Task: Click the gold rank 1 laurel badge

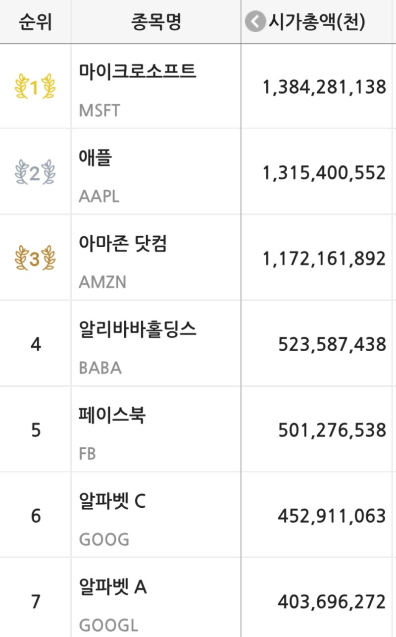Action: (35, 87)
